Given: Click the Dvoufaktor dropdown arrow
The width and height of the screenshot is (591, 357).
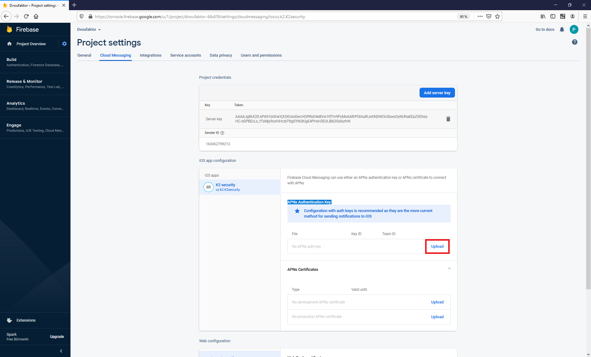Looking at the screenshot, I should 100,30.
